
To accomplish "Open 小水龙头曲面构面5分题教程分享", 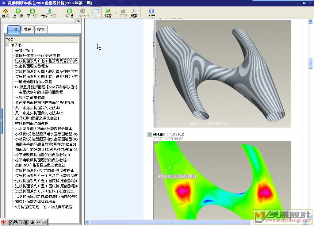I will (44, 128).
